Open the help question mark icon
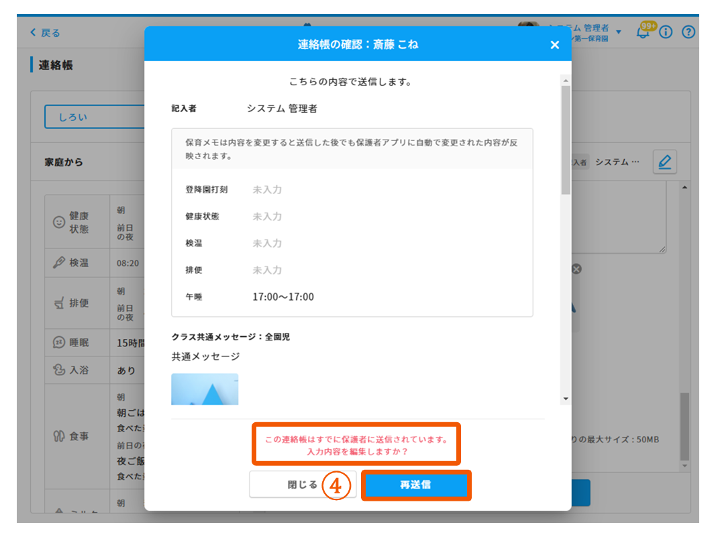Screen dimensions: 716x537 point(688,32)
